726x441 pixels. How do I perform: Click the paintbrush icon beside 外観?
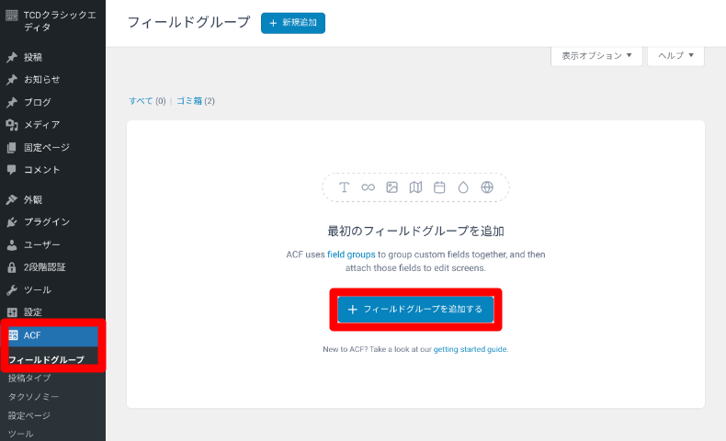[x=12, y=199]
